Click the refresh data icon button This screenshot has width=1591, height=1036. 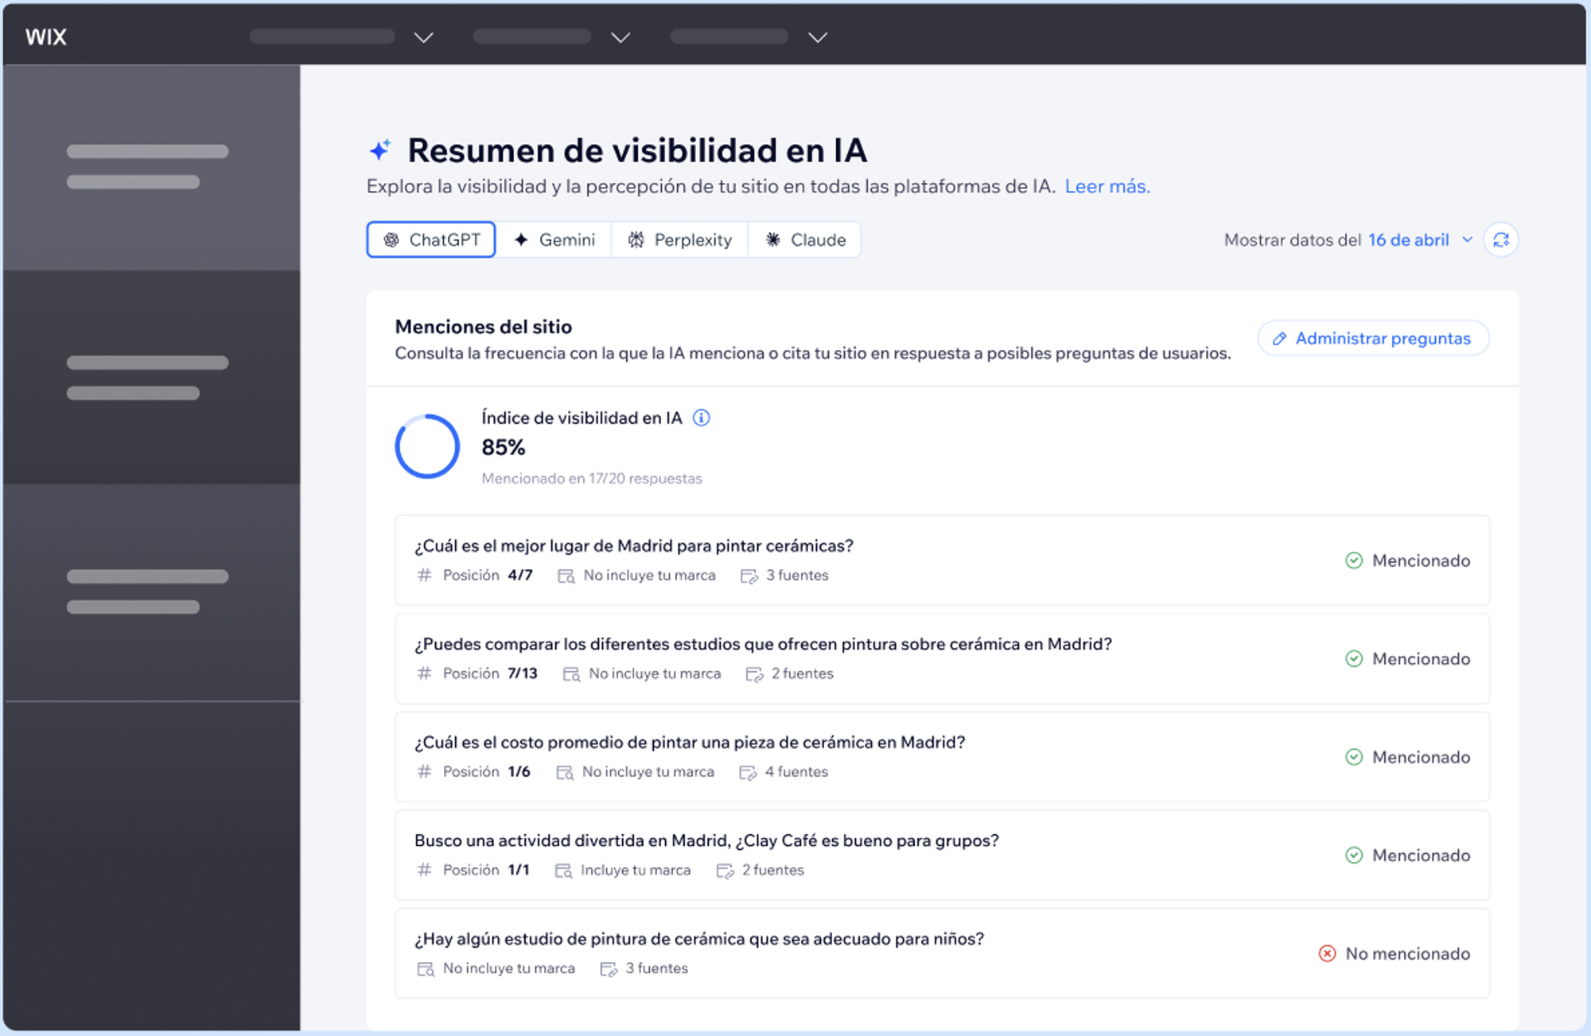tap(1501, 240)
